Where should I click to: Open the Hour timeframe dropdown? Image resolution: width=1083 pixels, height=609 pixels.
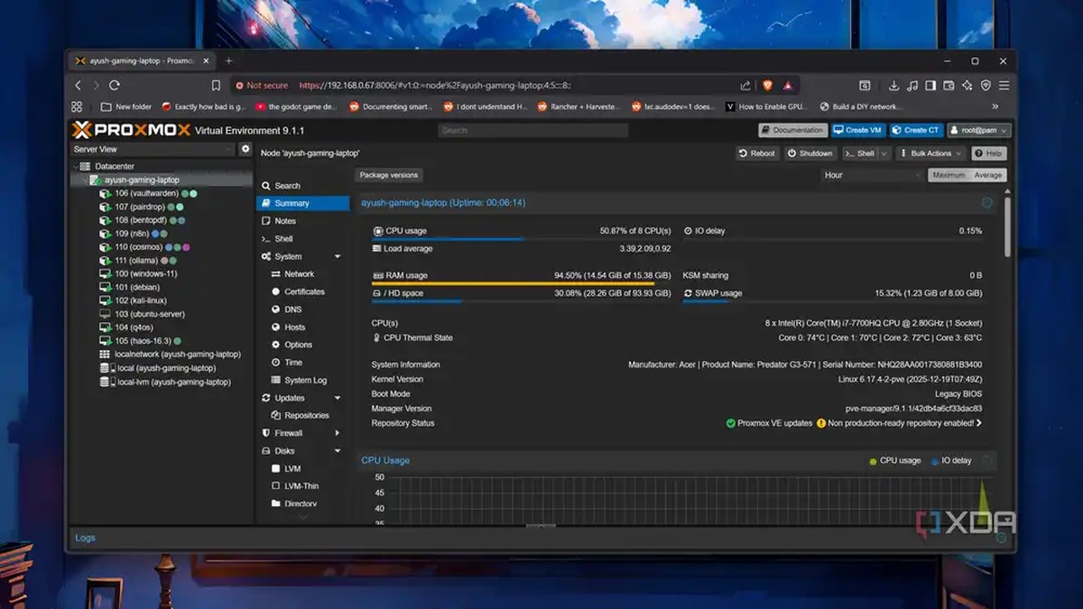point(873,175)
